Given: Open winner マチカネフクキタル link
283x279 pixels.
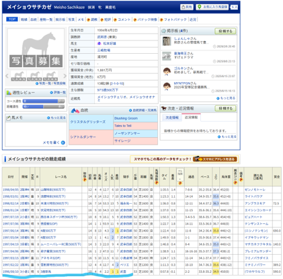Looking at the screenshot, I should click(x=258, y=244).
